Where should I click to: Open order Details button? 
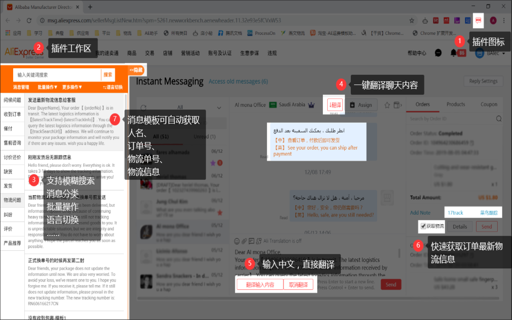460,226
